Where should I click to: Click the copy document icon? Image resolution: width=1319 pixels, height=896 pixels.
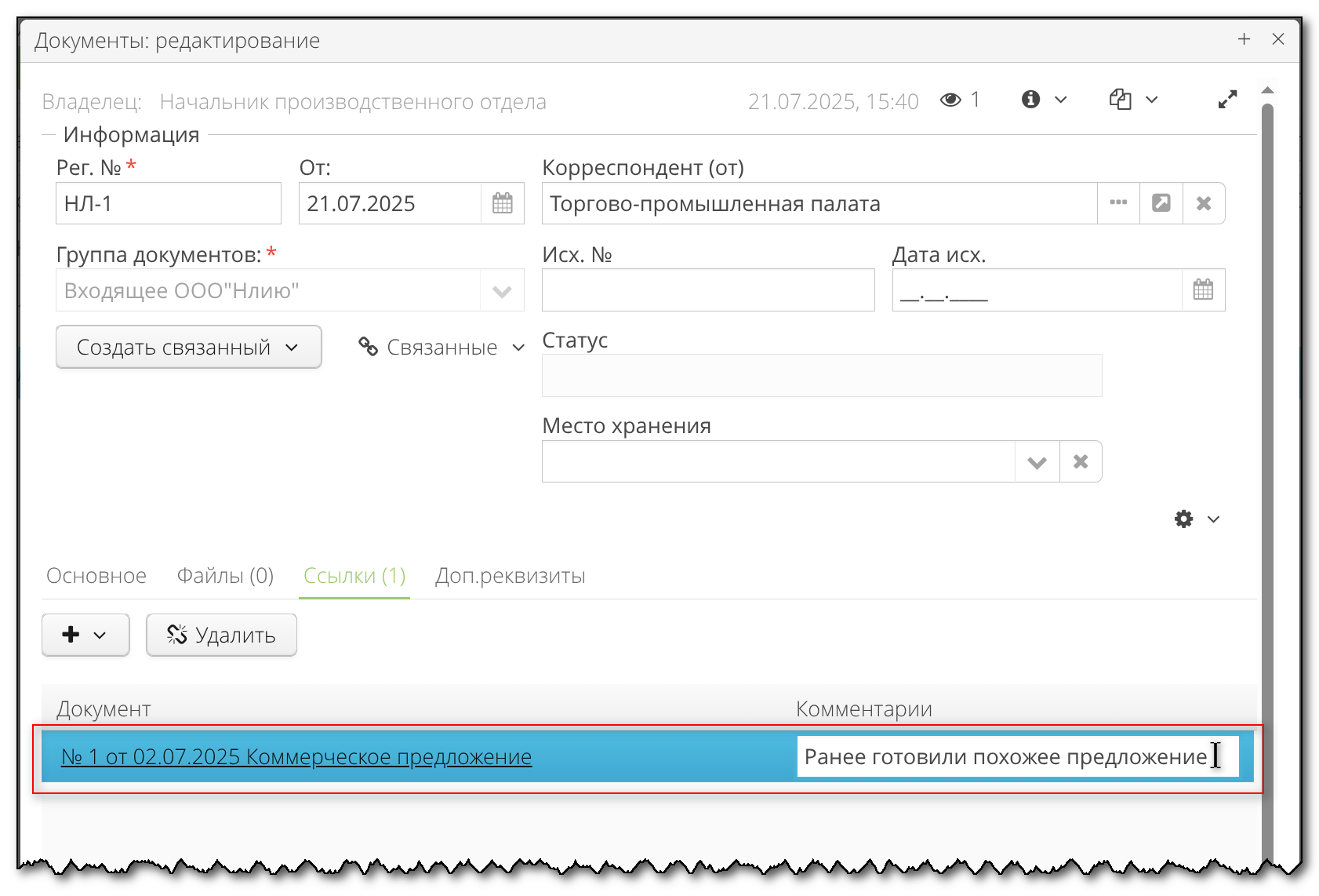click(1121, 100)
